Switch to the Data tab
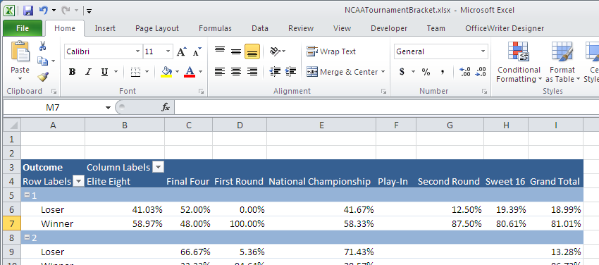The image size is (599, 265). coord(260,28)
